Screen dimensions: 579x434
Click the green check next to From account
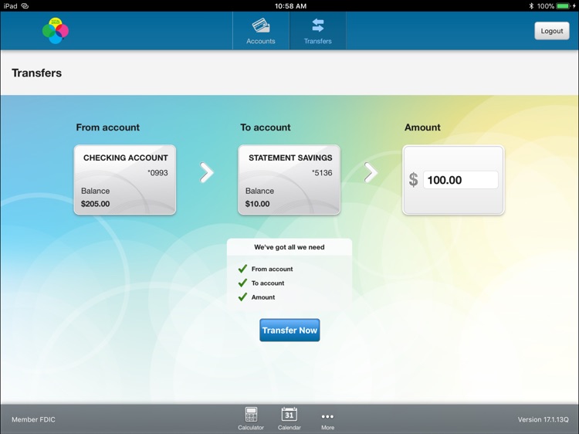(242, 269)
